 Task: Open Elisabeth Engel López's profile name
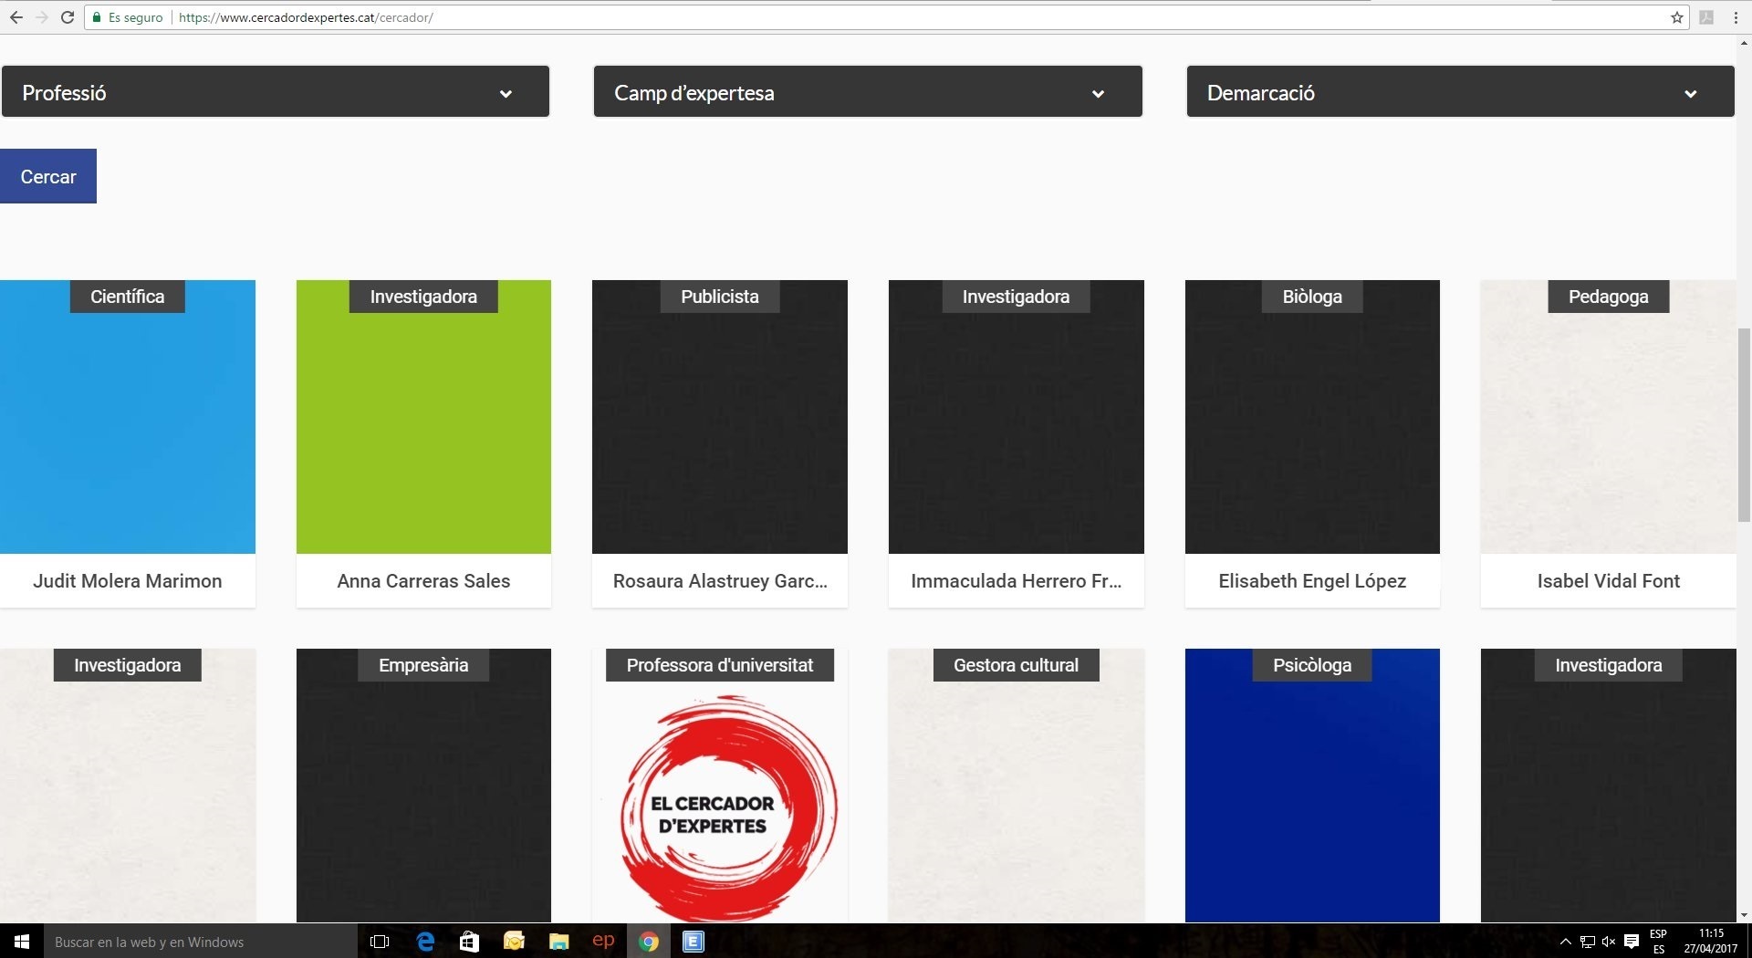(x=1311, y=581)
